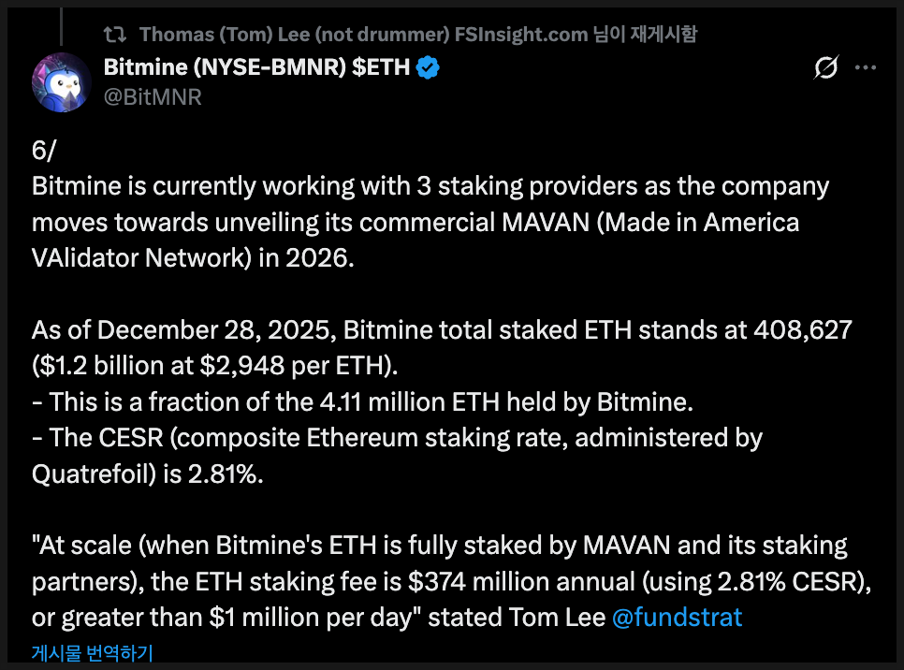Click the repost arrows icon above the post
The height and width of the screenshot is (670, 904).
point(114,36)
